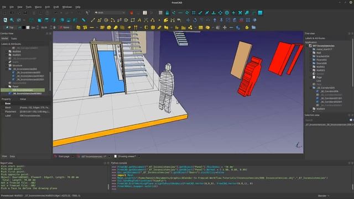The height and width of the screenshot is (199, 354).
Task: Open the File menu
Action: pos(4,7)
